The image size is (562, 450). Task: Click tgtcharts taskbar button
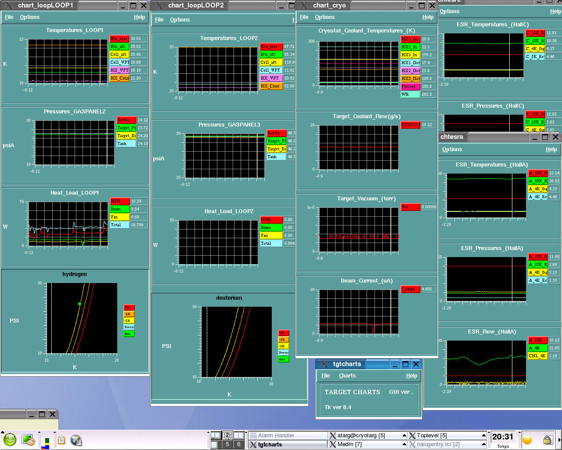point(288,444)
